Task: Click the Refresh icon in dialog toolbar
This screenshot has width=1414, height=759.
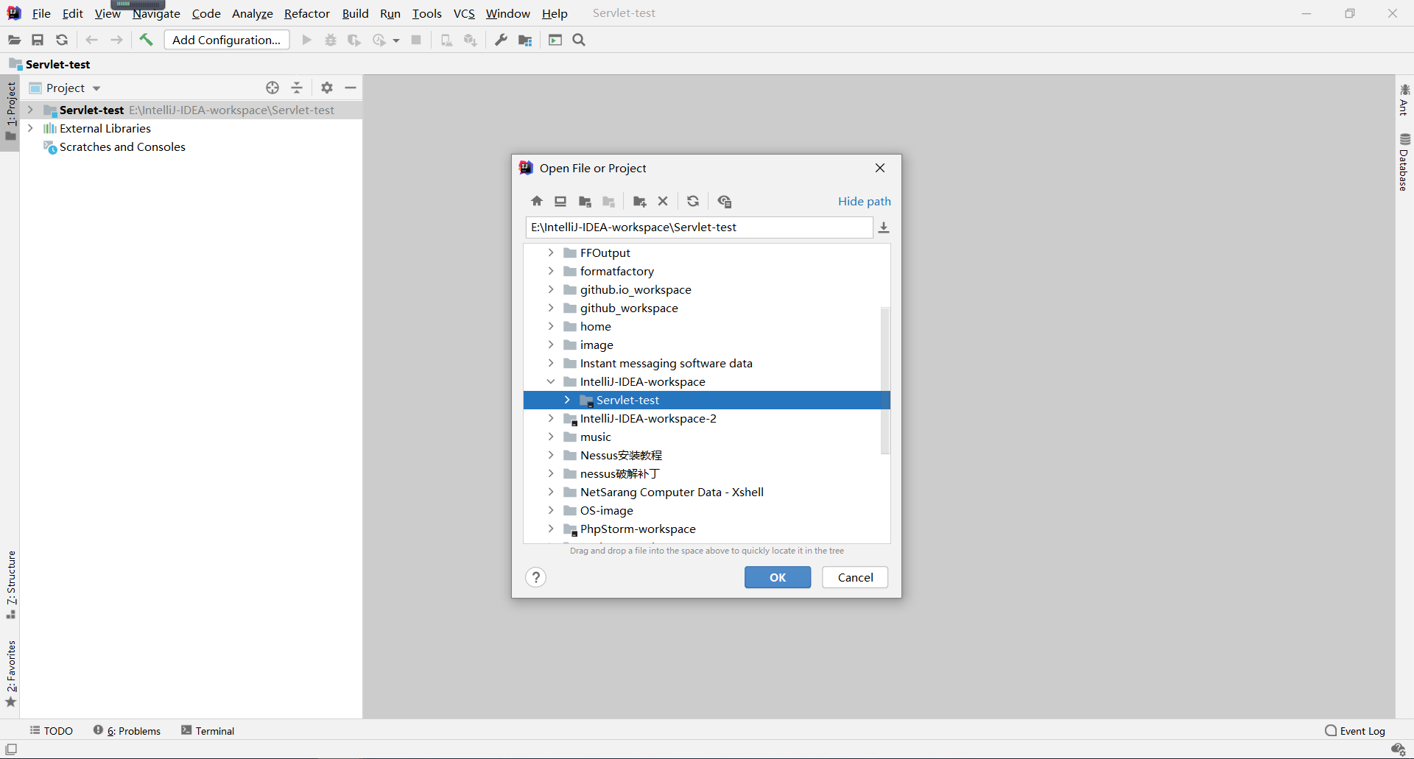Action: (693, 201)
